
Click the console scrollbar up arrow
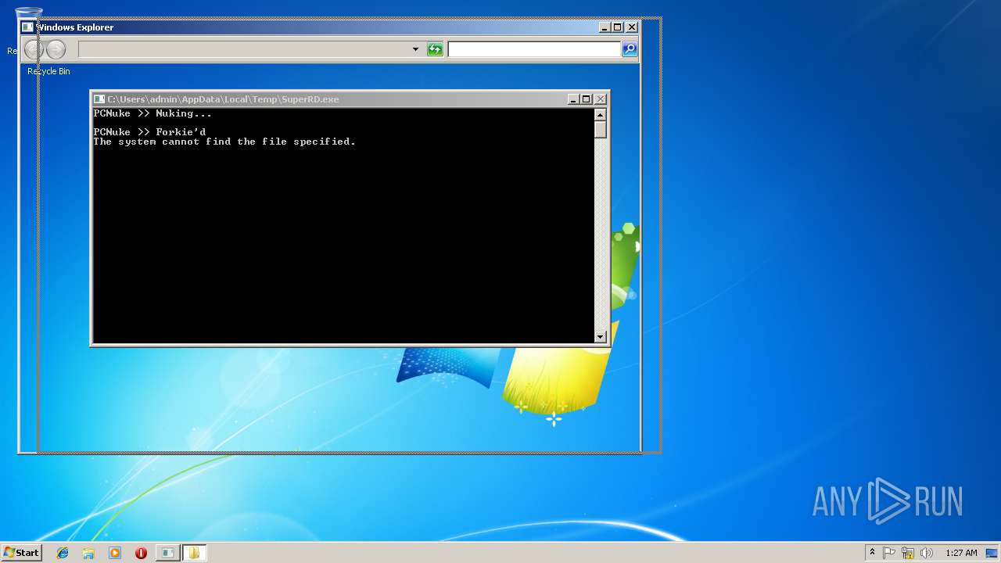pyautogui.click(x=601, y=114)
